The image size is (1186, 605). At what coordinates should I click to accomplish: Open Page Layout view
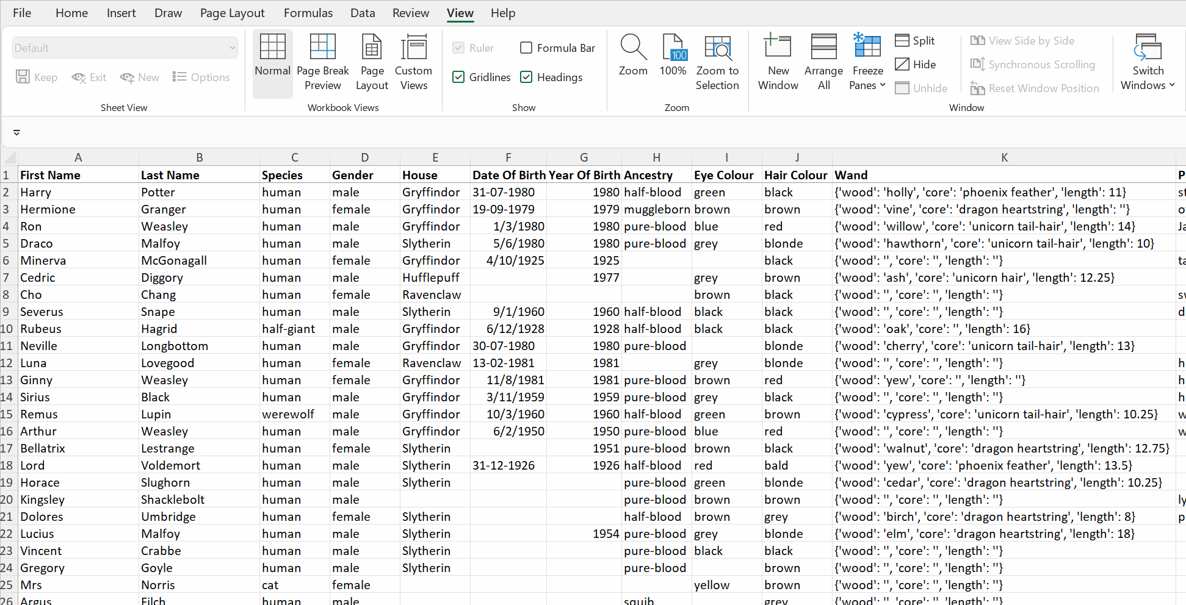pyautogui.click(x=372, y=61)
